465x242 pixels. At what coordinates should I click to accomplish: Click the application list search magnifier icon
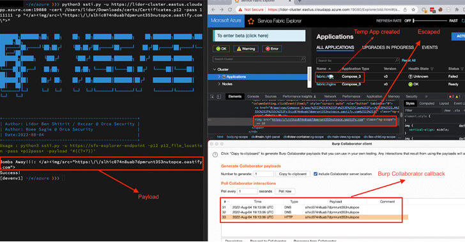pyautogui.click(x=397, y=60)
